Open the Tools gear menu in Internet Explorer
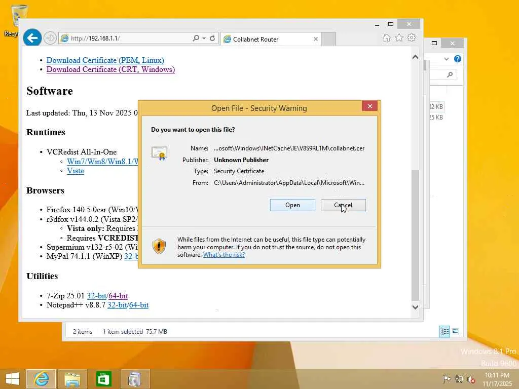Screen dimensions: 519x389 (412, 37)
